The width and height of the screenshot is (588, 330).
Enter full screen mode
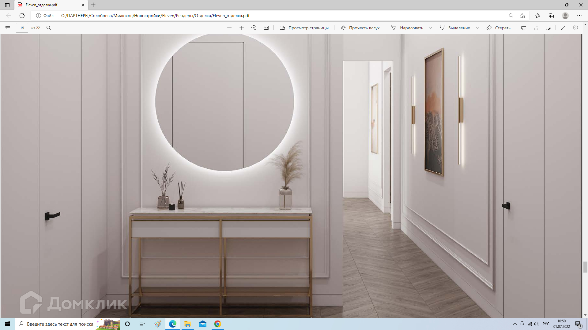(x=563, y=28)
